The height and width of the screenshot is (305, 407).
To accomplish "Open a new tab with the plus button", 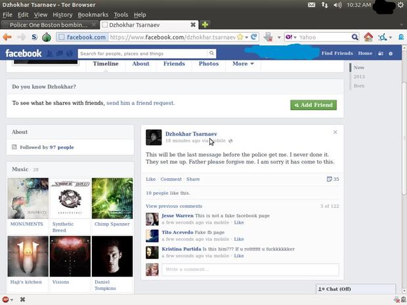I will [205, 25].
